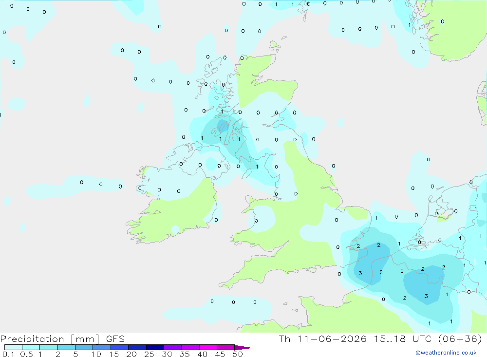
Task: Click the legend label '0.5'
Action: pyautogui.click(x=26, y=354)
